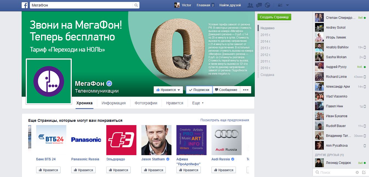The image size is (369, 177).
Task: Open chat with Vlad Vlasenko
Action: pos(341,96)
